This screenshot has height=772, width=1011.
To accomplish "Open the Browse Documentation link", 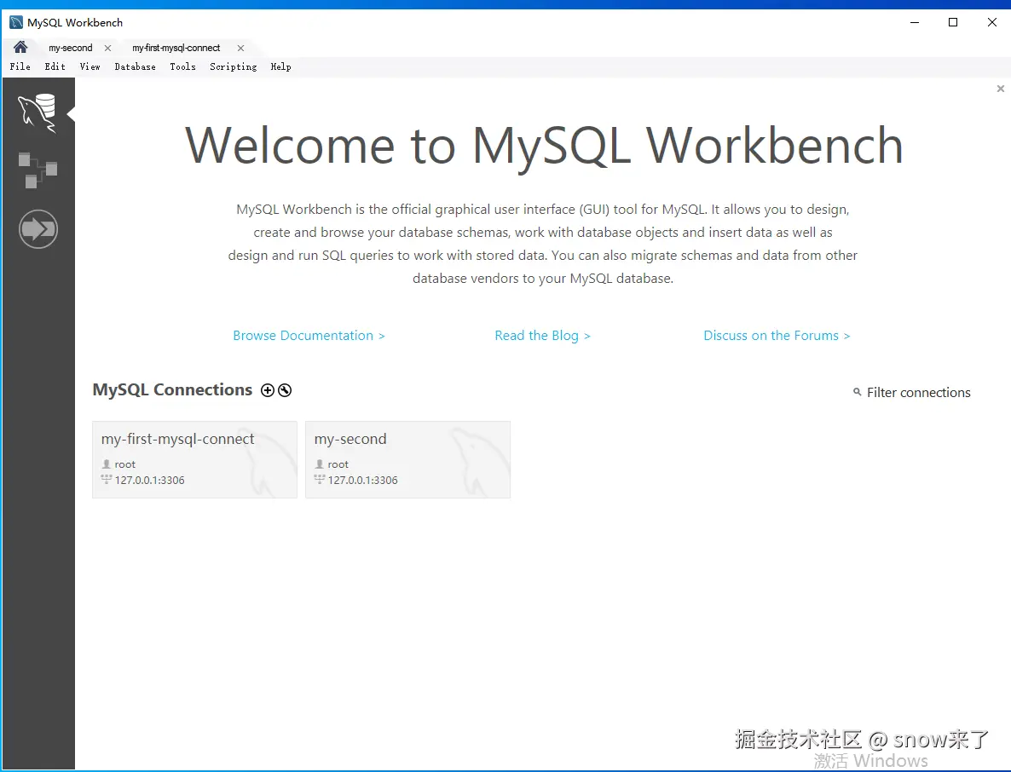I will point(309,336).
